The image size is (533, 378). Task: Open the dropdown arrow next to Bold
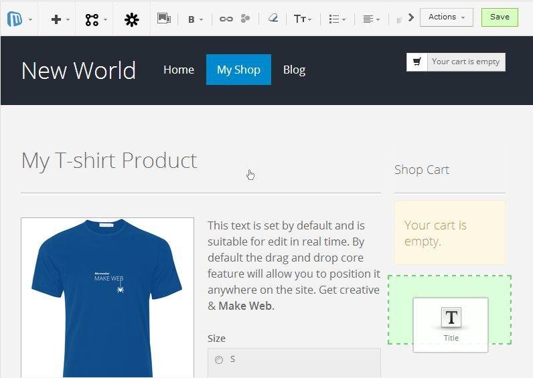click(x=202, y=19)
